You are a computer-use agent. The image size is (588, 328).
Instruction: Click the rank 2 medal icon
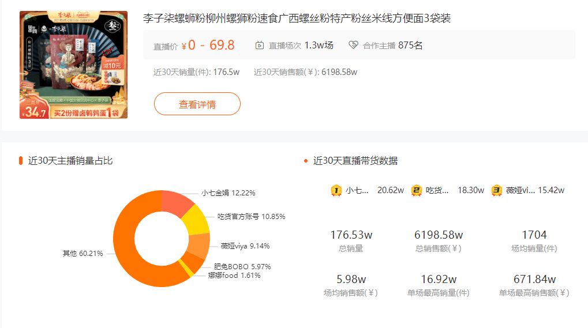[x=416, y=191]
